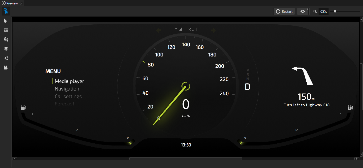Click the horizontal scrollbar right arrow

[357, 159]
